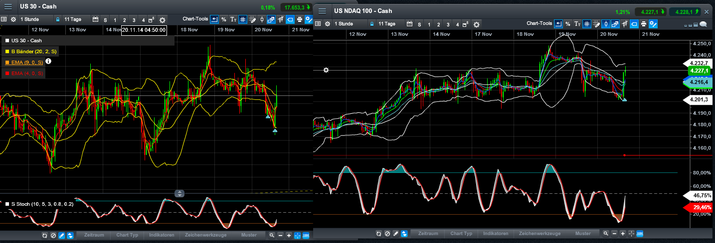Expand up/down arrows in US 30 bottom toolbar
Screen dimensions: 715x243
tap(70, 235)
